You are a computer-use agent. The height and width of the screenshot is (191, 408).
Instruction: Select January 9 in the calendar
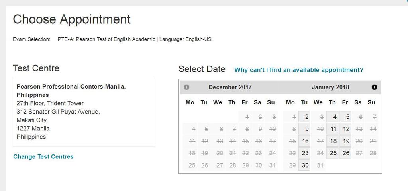pyautogui.click(x=305, y=129)
